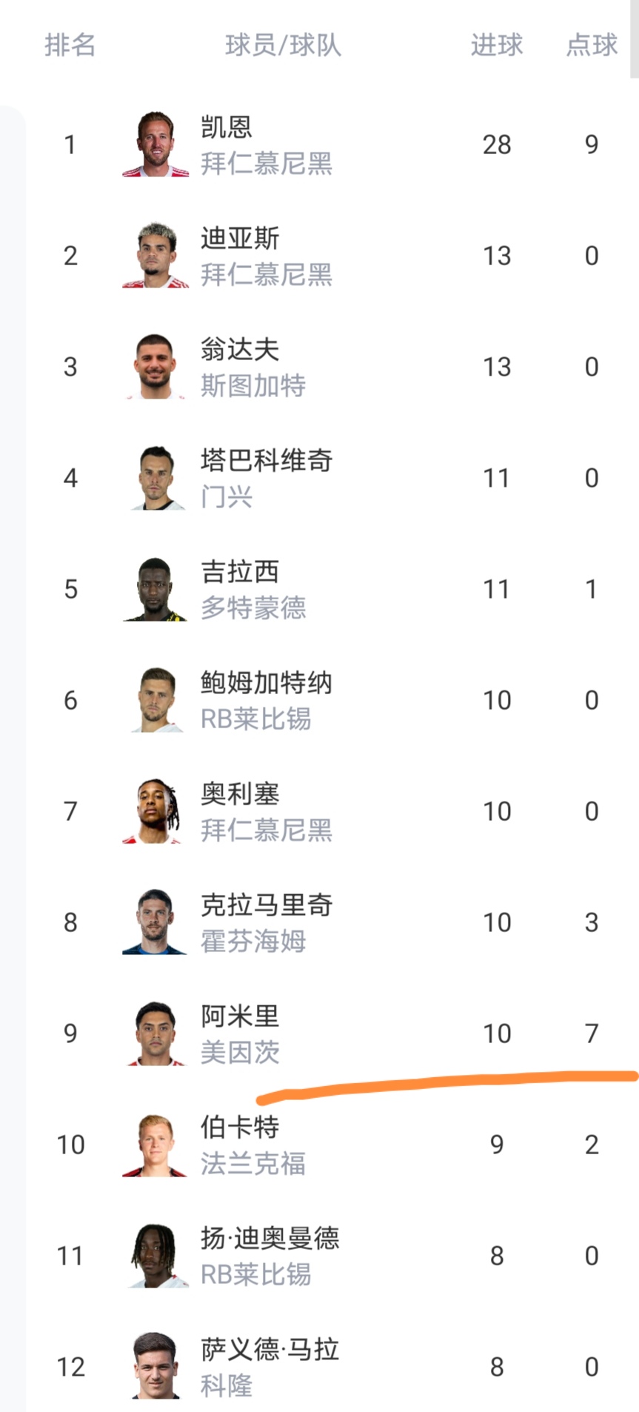639x1412 pixels.
Task: Tap 伯卡特 player name
Action: coord(240,1128)
